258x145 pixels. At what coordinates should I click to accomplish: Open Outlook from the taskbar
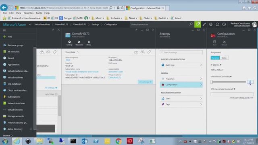85,141
